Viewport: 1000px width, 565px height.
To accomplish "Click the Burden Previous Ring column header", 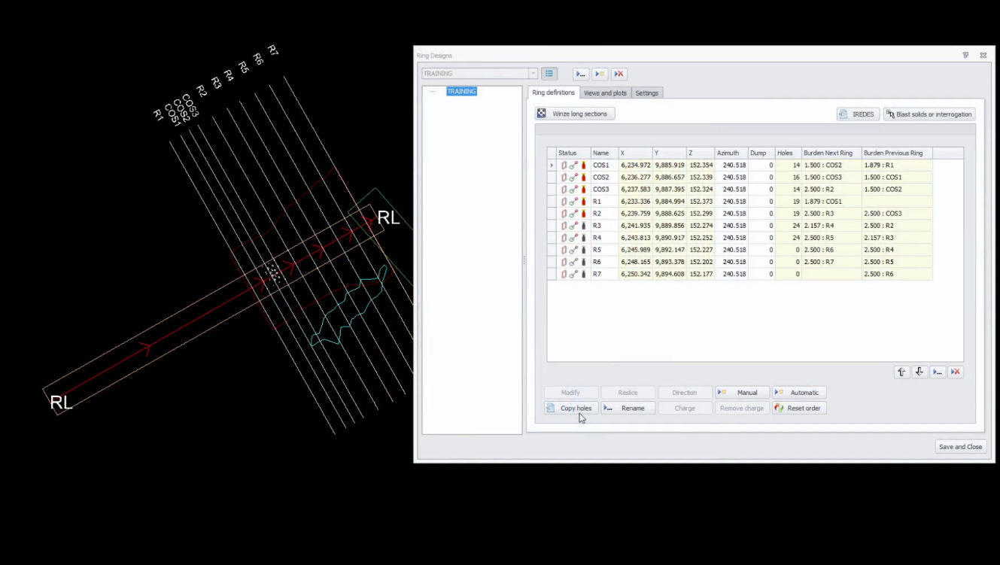I will [x=897, y=153].
